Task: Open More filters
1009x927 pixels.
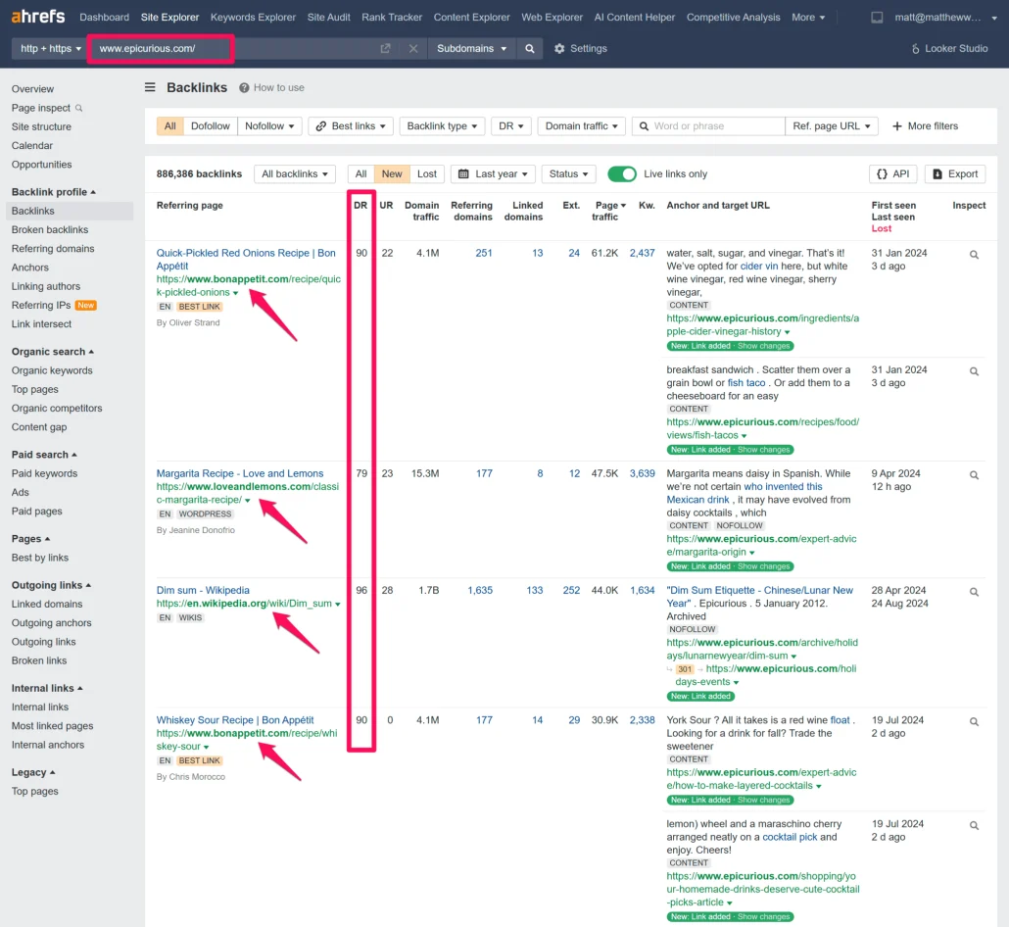Action: [925, 126]
